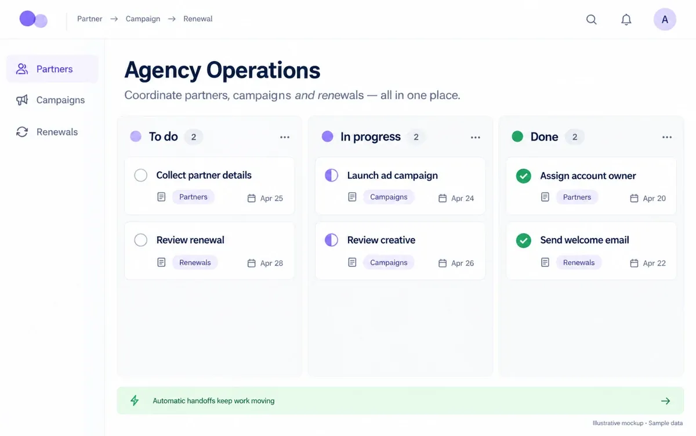
Task: Click the In progress count badge
Action: 416,137
